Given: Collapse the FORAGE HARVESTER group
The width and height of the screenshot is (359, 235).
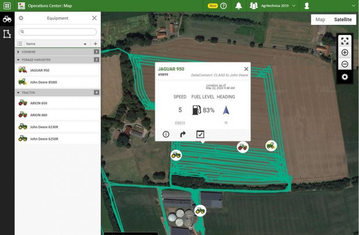Looking at the screenshot, I should click(18, 60).
